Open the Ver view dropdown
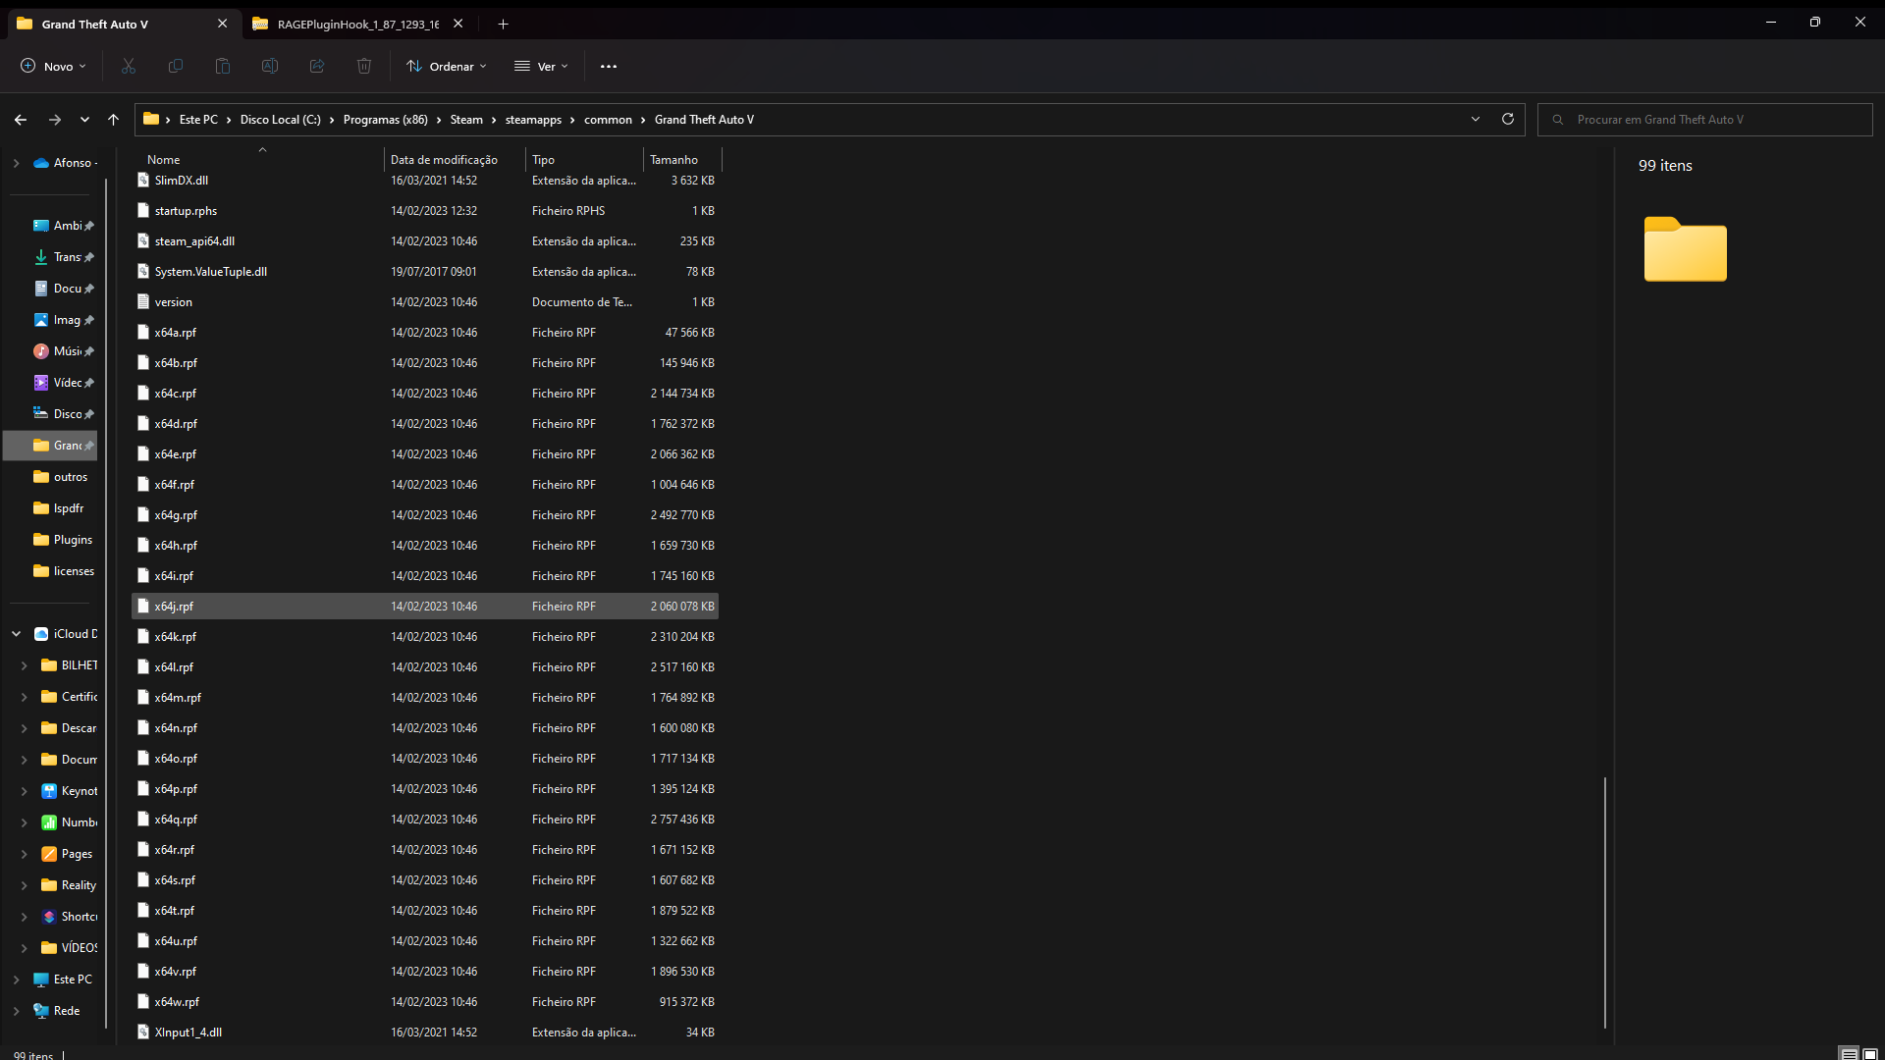 pos(541,66)
